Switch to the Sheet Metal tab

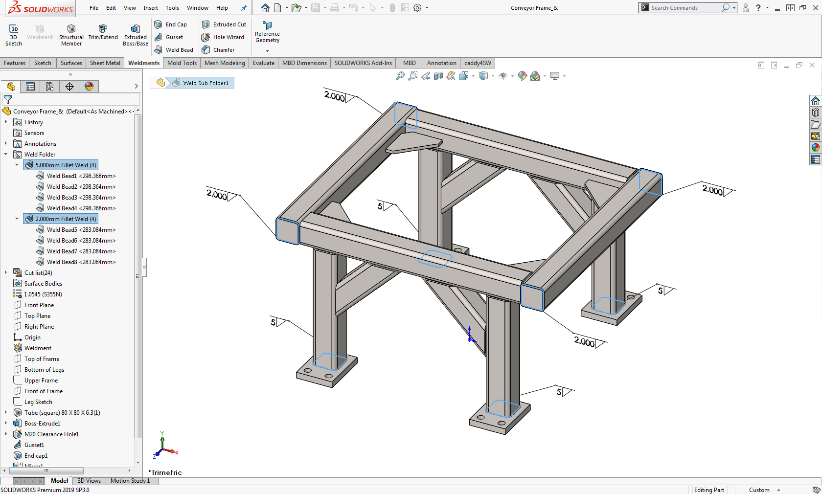105,63
